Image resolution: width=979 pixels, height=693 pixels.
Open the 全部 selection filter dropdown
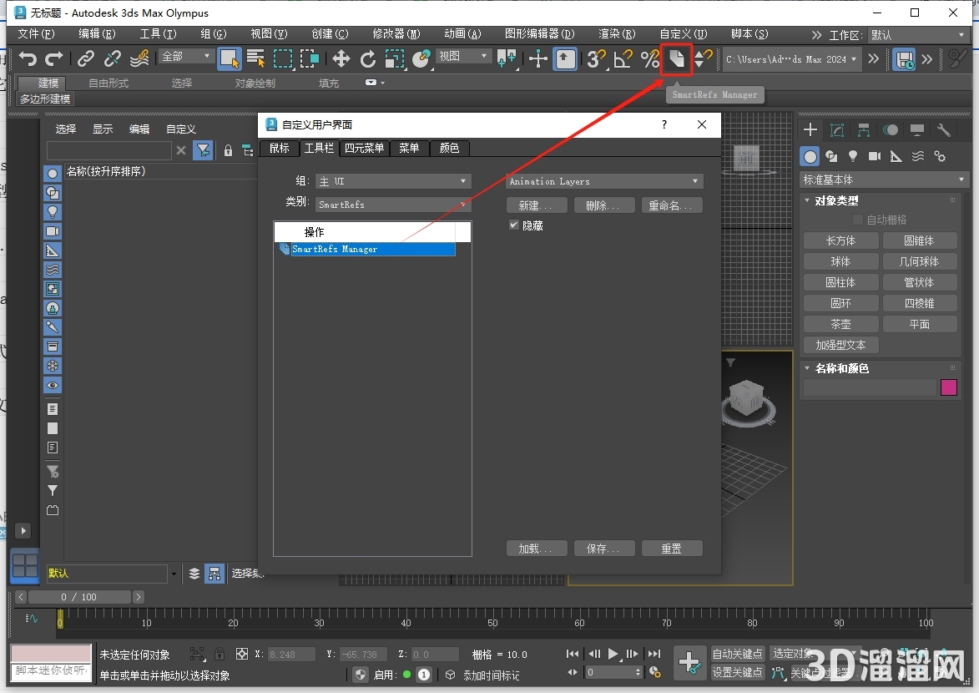[185, 57]
